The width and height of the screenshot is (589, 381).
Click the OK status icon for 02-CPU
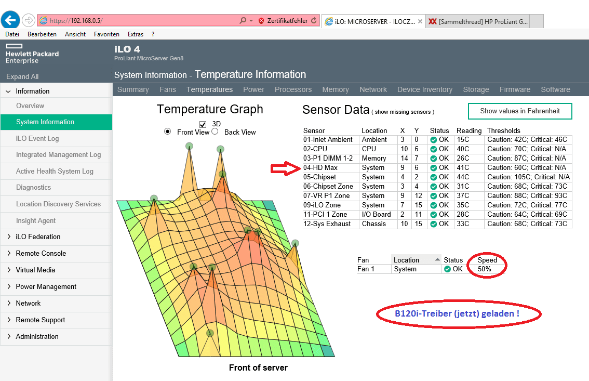pos(434,149)
